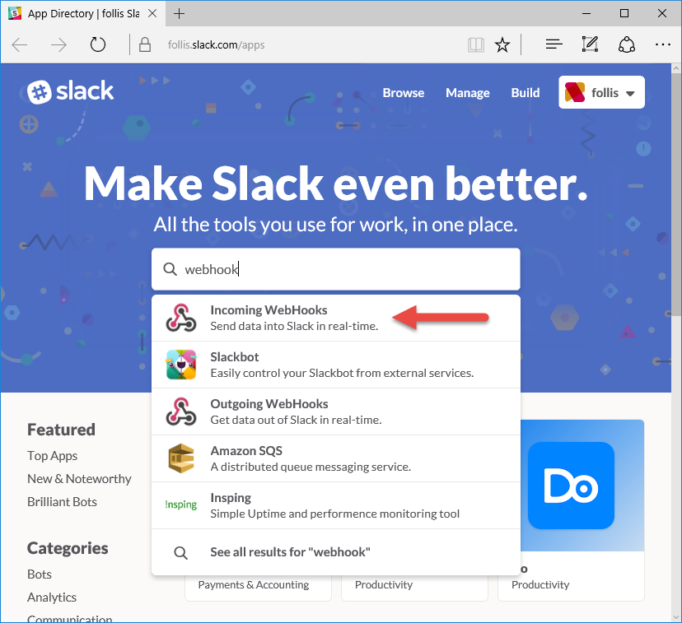Click the Slack logo in the header
The image size is (682, 623).
pos(71,91)
